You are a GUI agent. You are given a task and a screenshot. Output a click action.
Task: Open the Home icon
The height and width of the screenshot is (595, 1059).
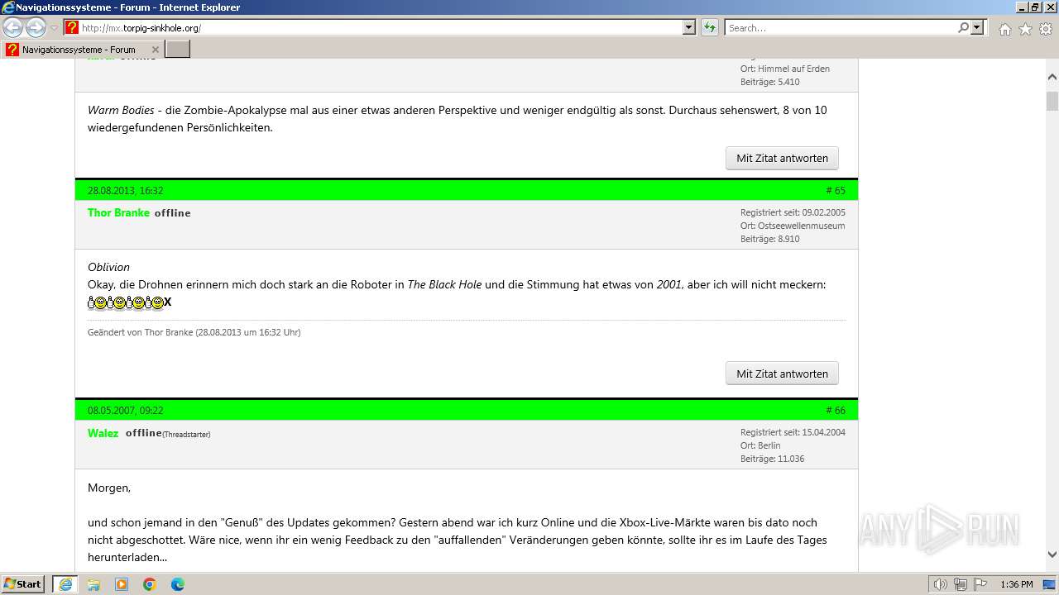(1004, 29)
